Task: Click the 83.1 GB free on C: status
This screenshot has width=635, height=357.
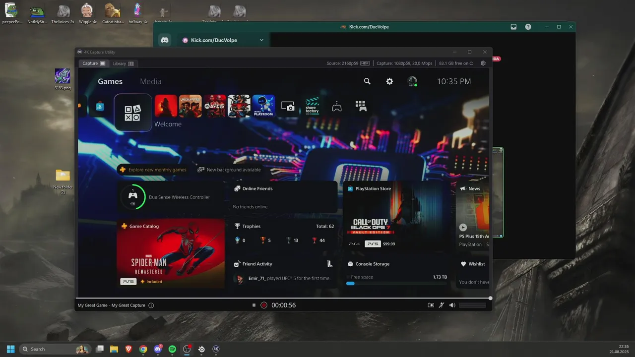Action: [456, 63]
